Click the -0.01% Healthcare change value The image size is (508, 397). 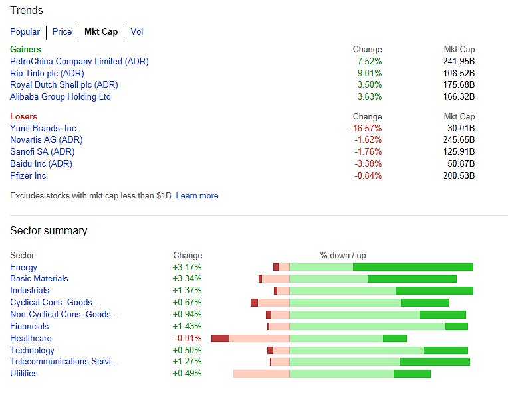click(x=188, y=339)
